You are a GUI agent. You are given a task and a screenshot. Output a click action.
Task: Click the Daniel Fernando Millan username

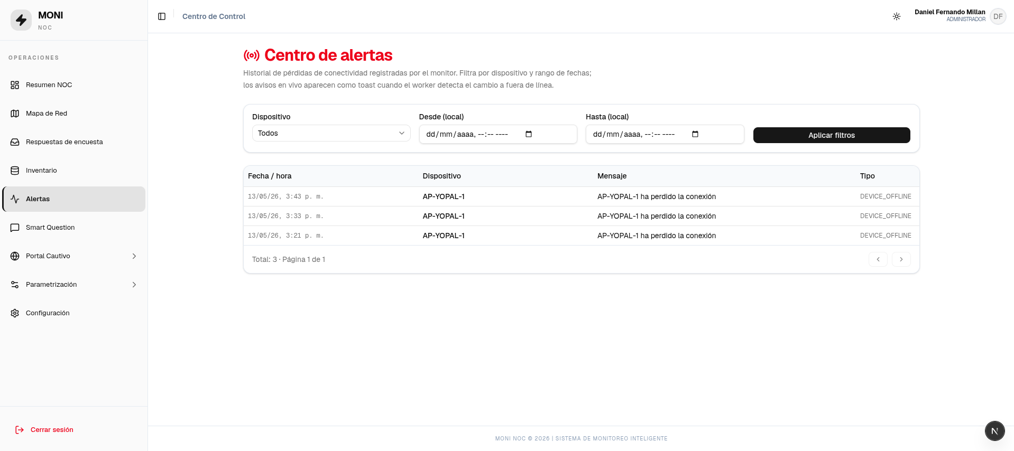pos(950,12)
